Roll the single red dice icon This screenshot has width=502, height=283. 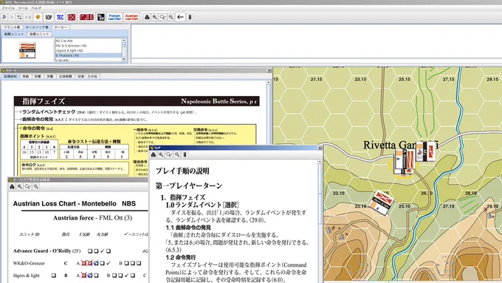pyautogui.click(x=72, y=17)
